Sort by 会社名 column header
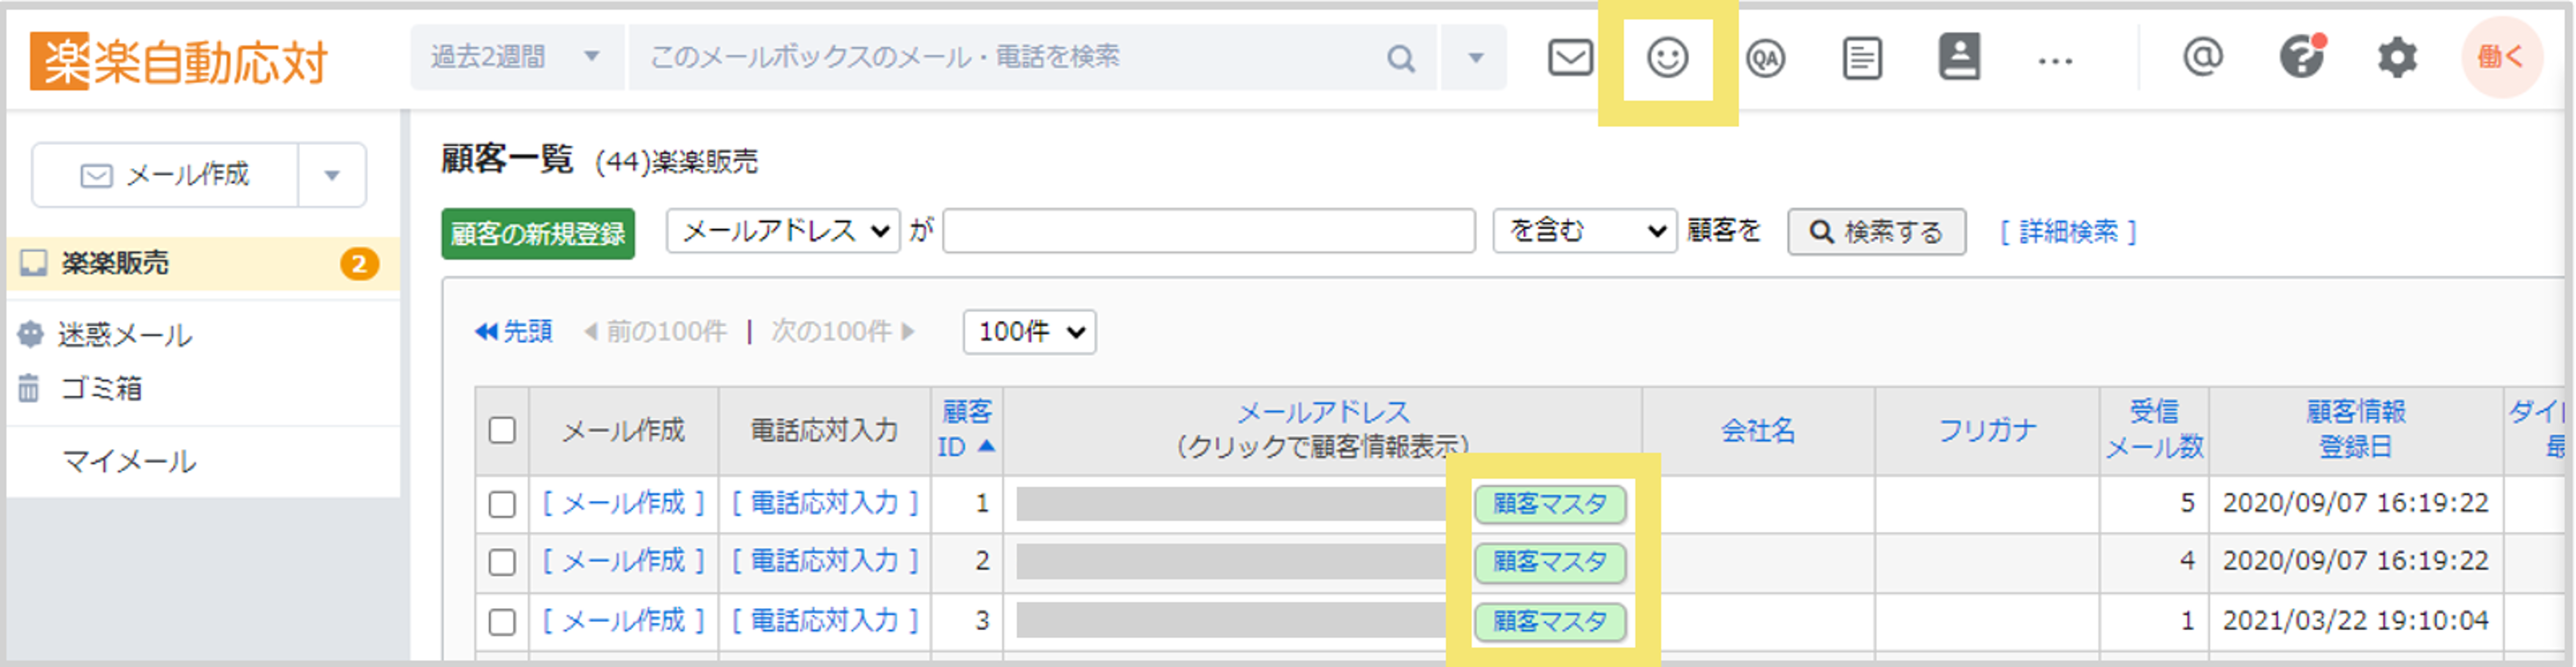The width and height of the screenshot is (2576, 667). (x=1758, y=430)
